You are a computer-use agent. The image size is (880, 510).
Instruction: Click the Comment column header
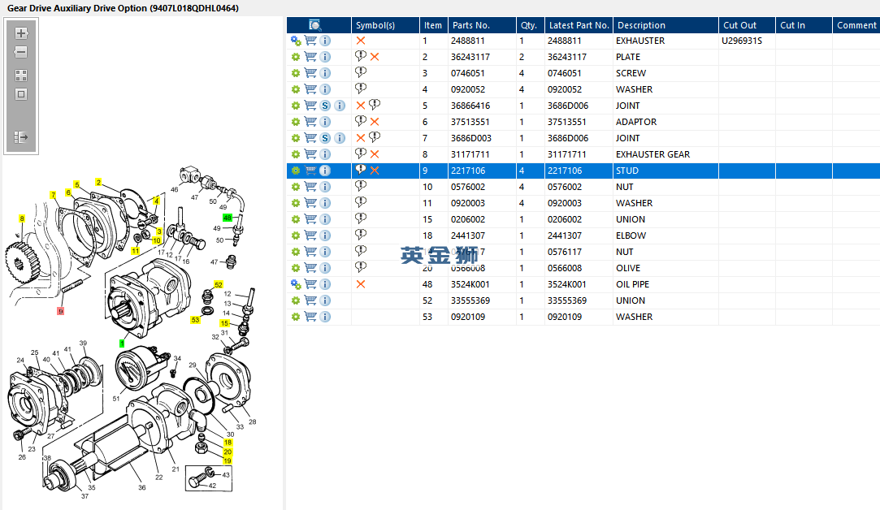856,25
